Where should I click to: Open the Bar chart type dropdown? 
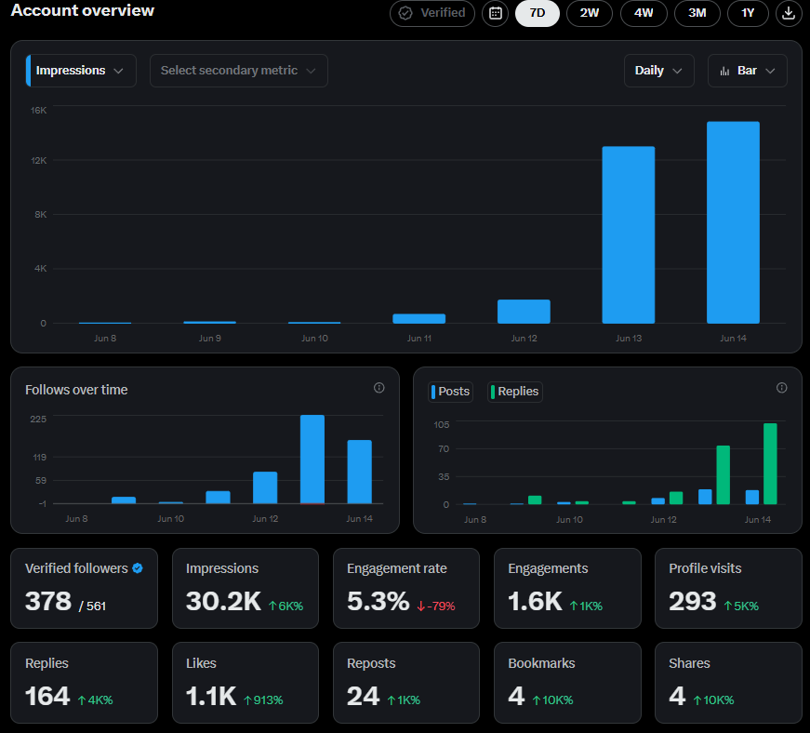click(x=748, y=71)
